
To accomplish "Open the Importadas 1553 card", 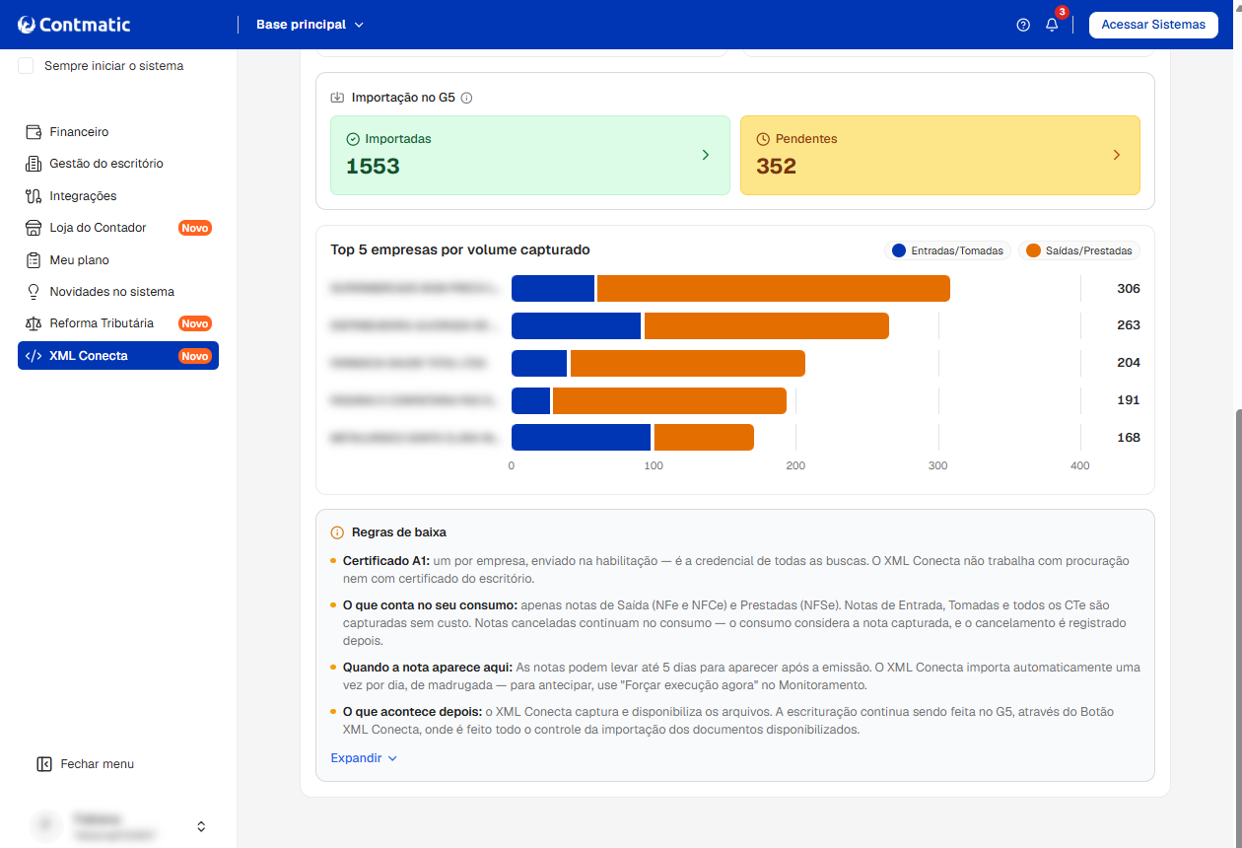I will click(530, 155).
